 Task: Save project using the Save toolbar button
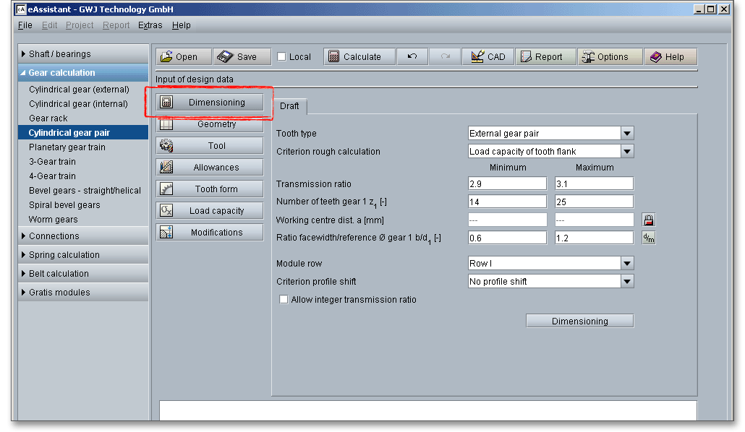242,57
